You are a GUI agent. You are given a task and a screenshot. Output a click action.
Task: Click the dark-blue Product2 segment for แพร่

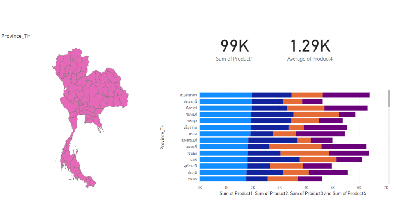pos(273,160)
